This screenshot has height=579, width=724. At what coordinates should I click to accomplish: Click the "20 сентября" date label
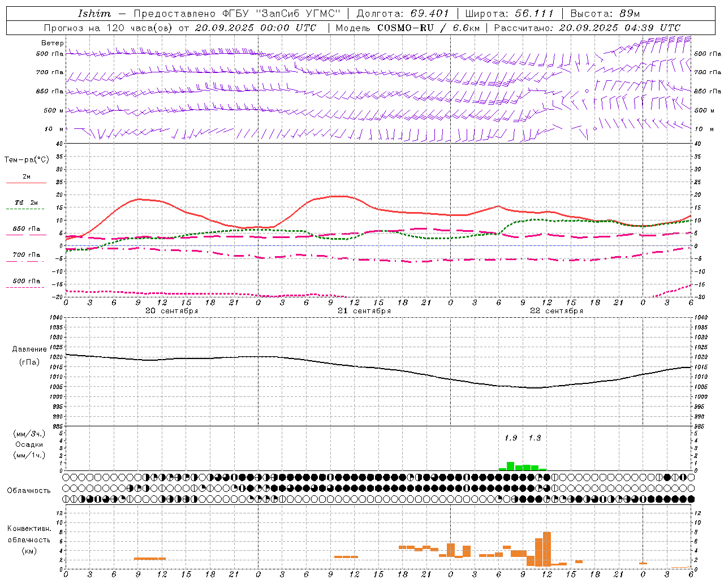click(172, 311)
